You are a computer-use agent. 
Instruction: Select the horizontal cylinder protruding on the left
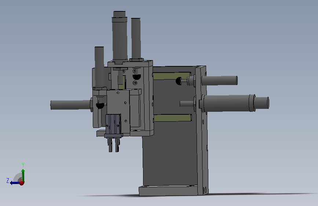pyautogui.click(x=70, y=105)
